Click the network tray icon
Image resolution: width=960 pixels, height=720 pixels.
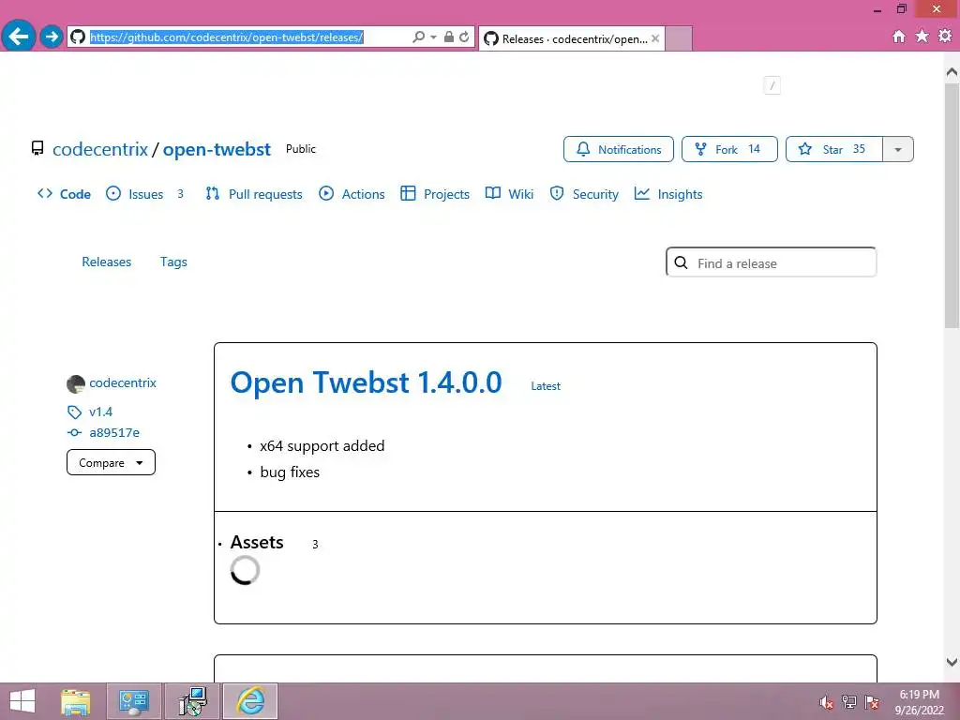tap(849, 702)
